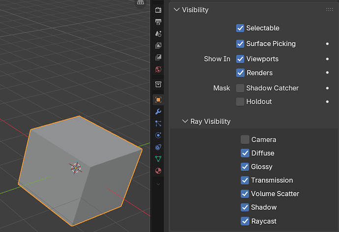
Task: Click animate dot next to Shadow Catcher
Action: [327, 88]
